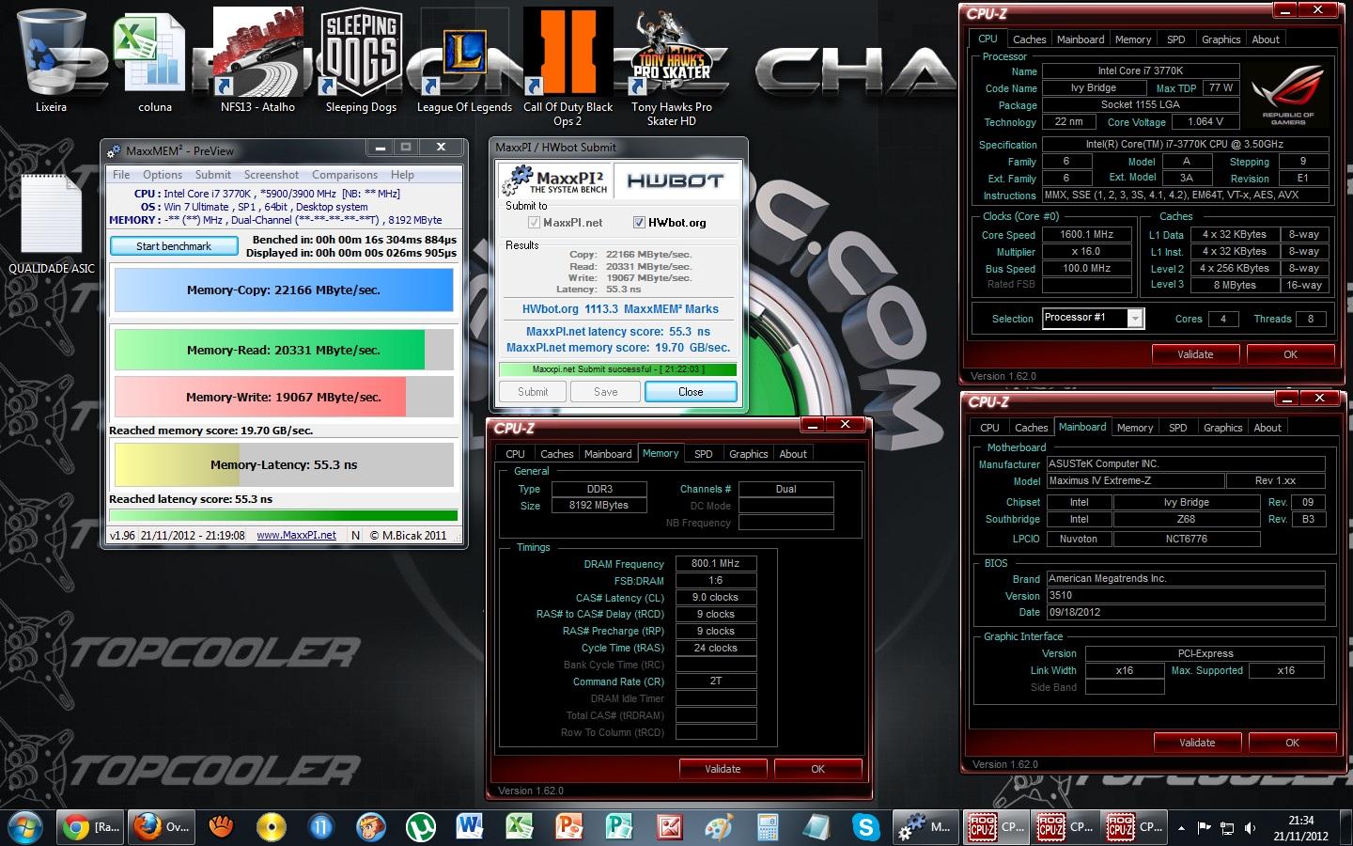Click Close in HWbot Submit dialog
1353x846 pixels.
pyautogui.click(x=691, y=392)
